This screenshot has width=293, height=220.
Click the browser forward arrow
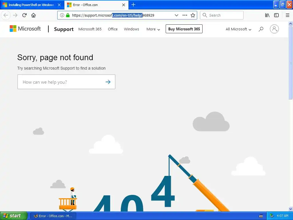pyautogui.click(x=15, y=15)
